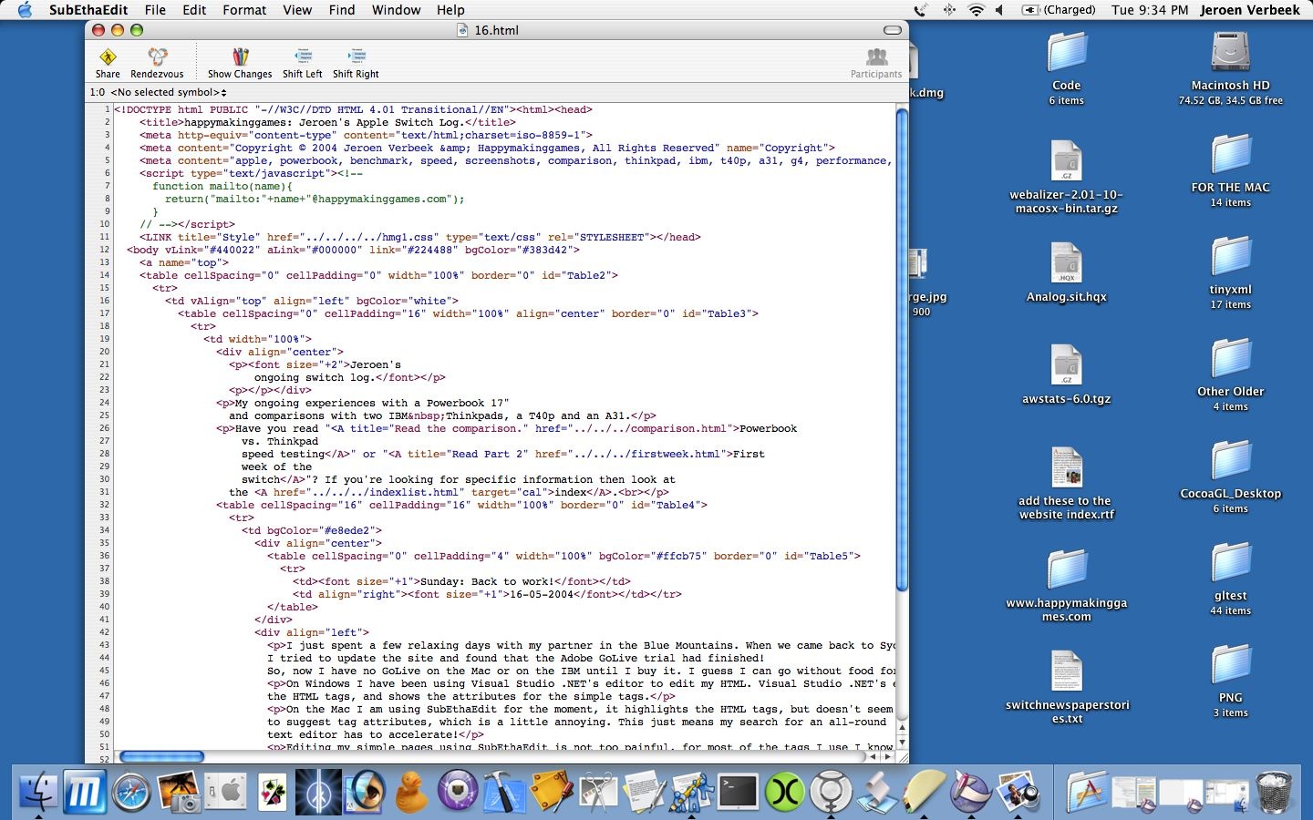Click line number 26 in the gutter
This screenshot has height=820, width=1313.
pos(104,428)
